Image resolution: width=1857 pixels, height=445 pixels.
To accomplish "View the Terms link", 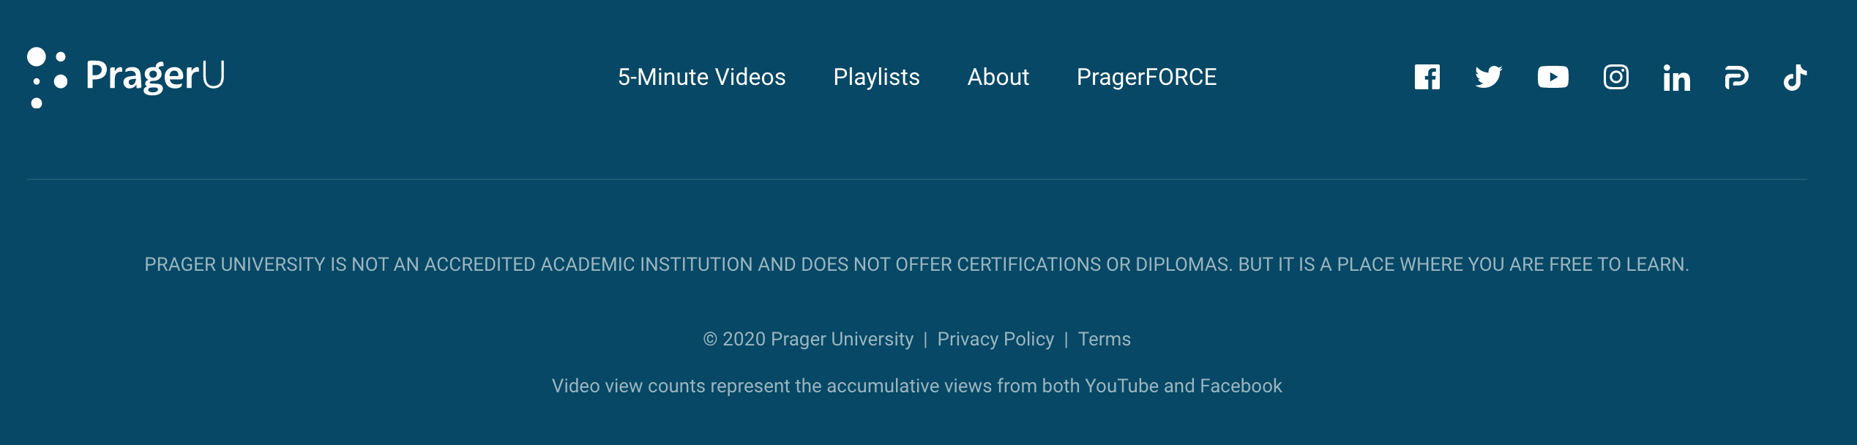I will point(1104,339).
